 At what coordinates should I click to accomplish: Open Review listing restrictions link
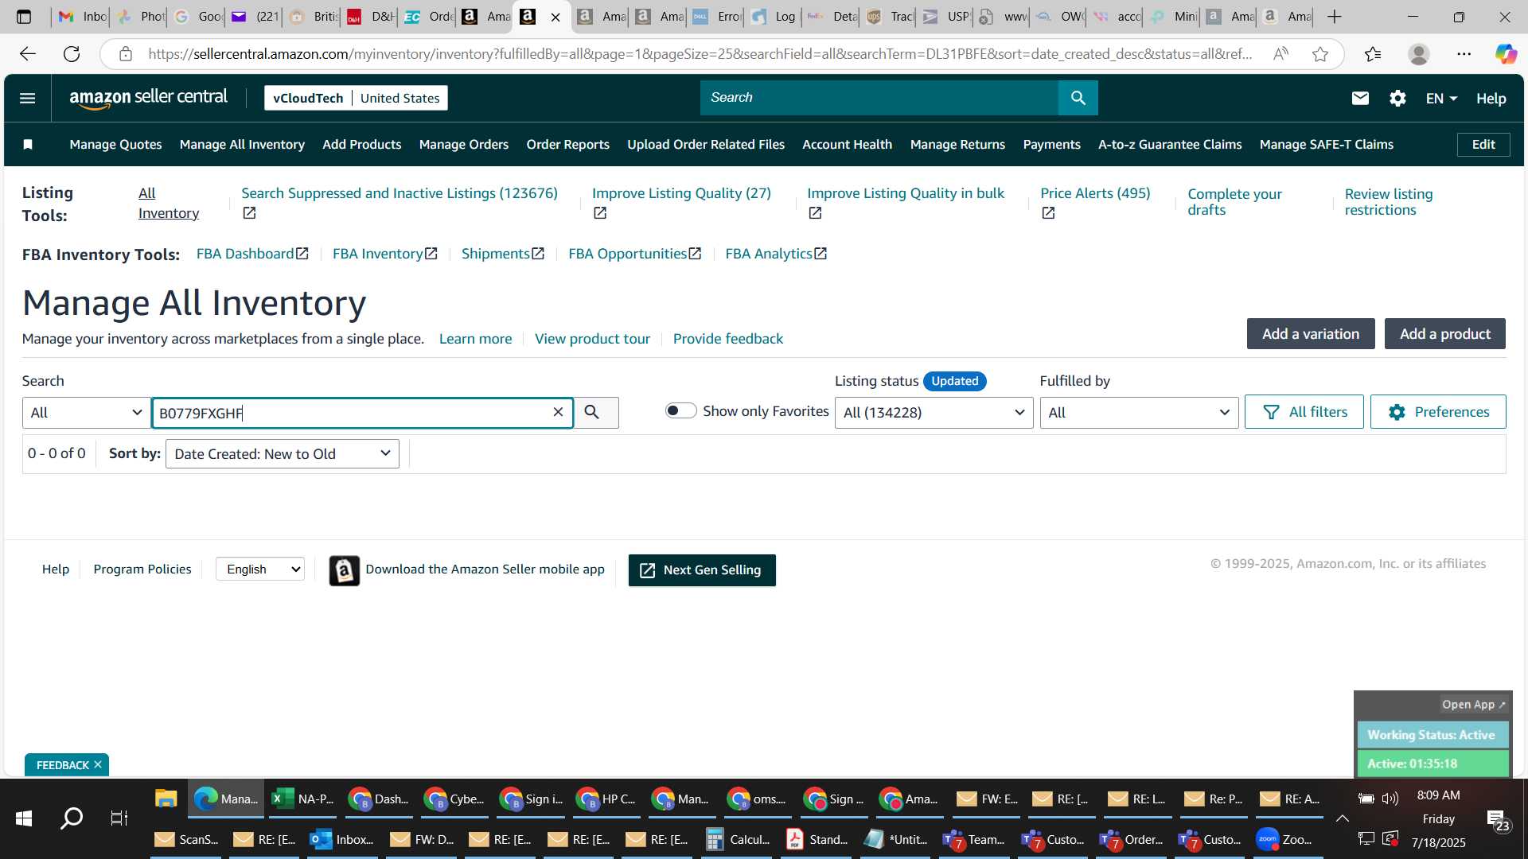pos(1389,202)
